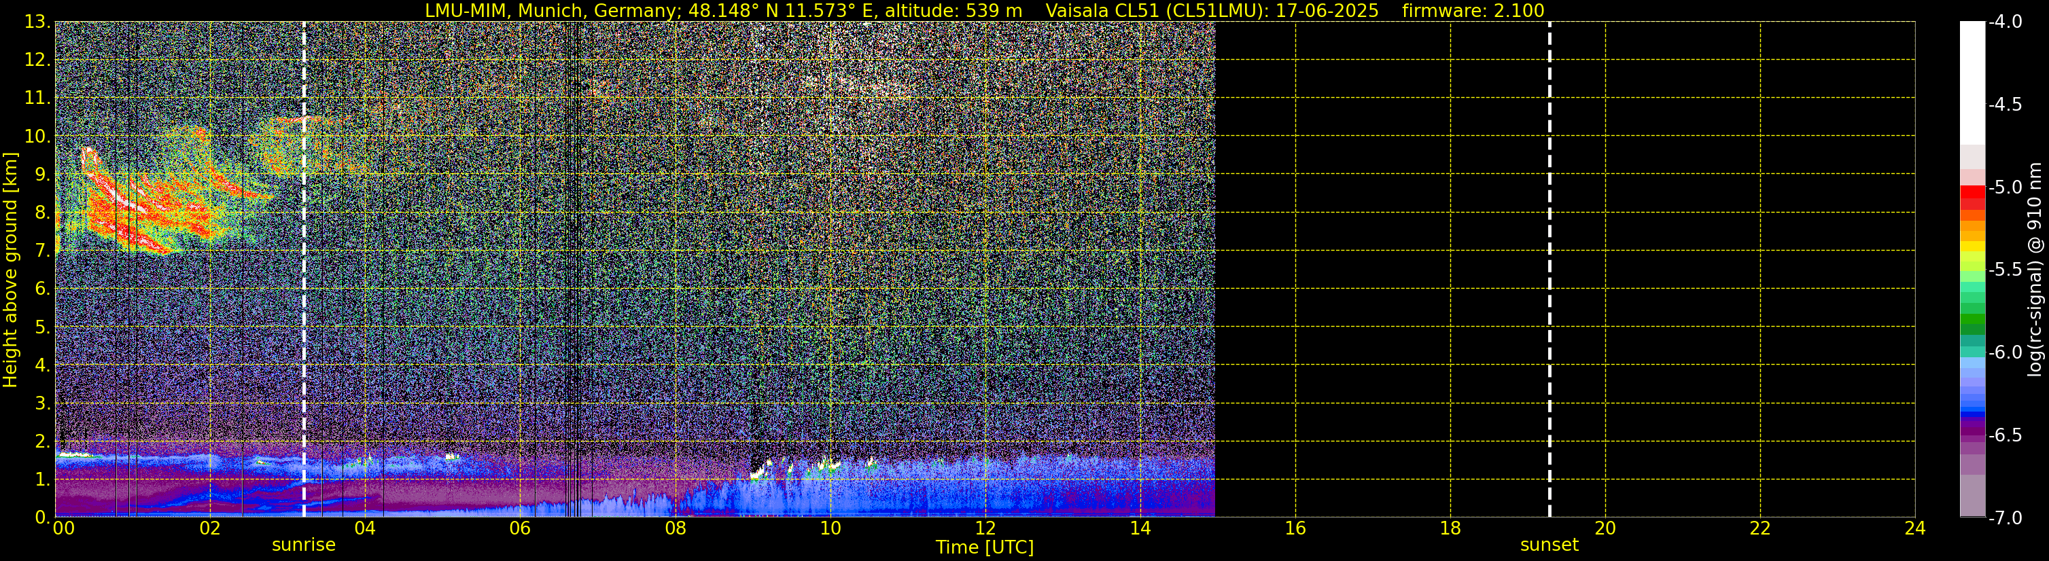Click the '04' time axis tick label
Viewport: 2049px width, 561px height.
click(x=365, y=528)
